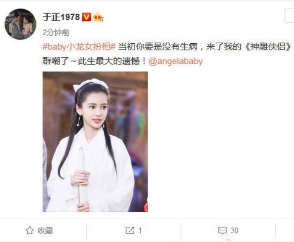Open the @angelababy mention link
Image resolution: width=294 pixels, height=242 pixels.
pyautogui.click(x=176, y=61)
